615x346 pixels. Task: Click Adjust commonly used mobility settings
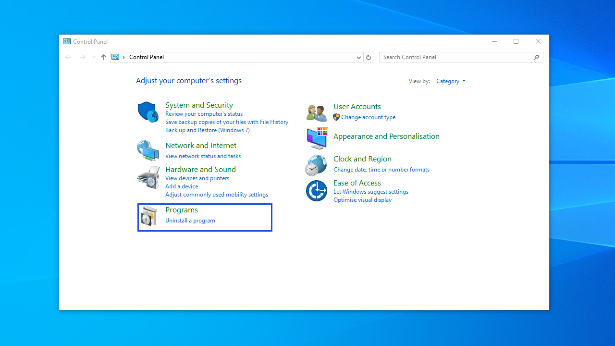pyautogui.click(x=217, y=195)
